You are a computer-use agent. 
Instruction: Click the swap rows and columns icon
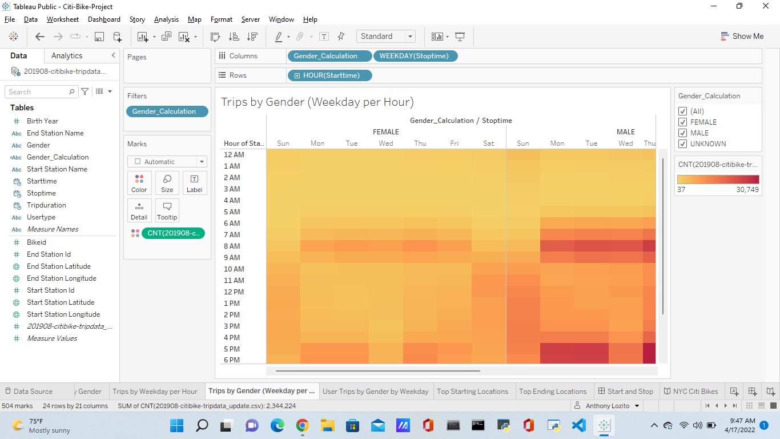coord(215,37)
